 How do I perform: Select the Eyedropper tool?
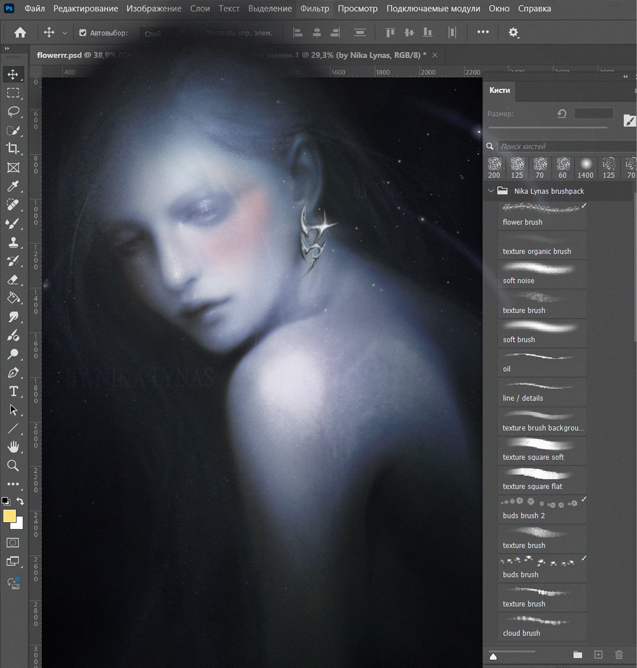point(13,186)
